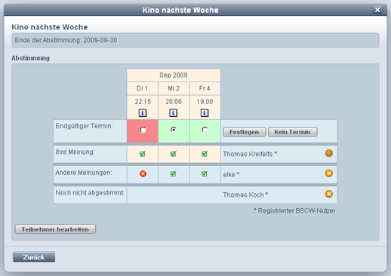391x276 pixels.
Task: Select Fr 4 as final date radio
Action: [x=205, y=130]
